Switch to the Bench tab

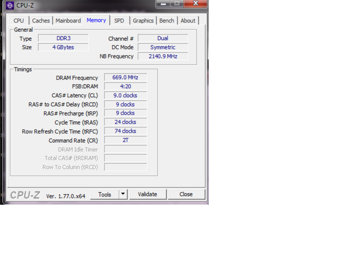(x=167, y=21)
